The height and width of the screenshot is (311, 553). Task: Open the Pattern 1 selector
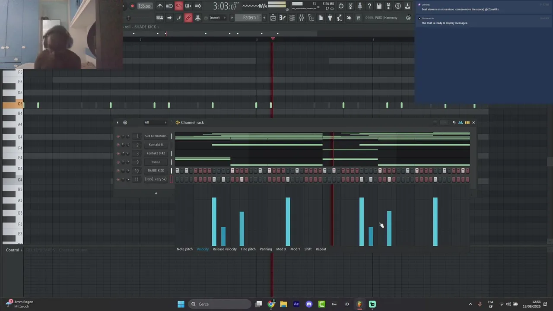pyautogui.click(x=248, y=18)
